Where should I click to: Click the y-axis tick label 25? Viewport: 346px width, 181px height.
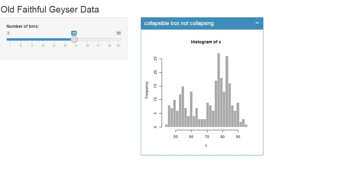(x=155, y=59)
